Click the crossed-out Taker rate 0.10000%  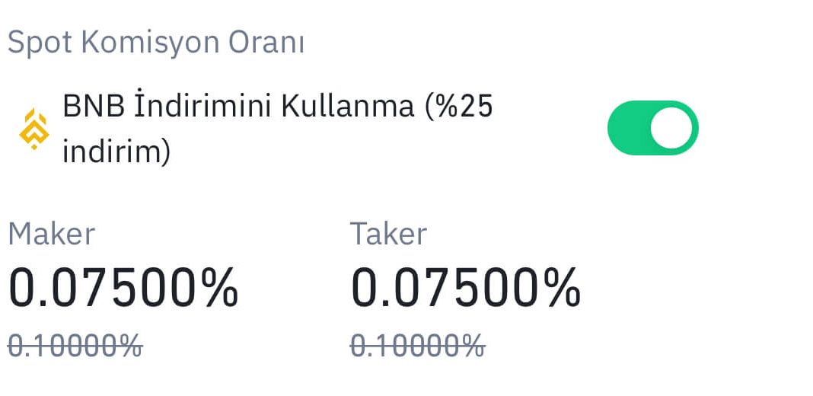click(x=418, y=346)
